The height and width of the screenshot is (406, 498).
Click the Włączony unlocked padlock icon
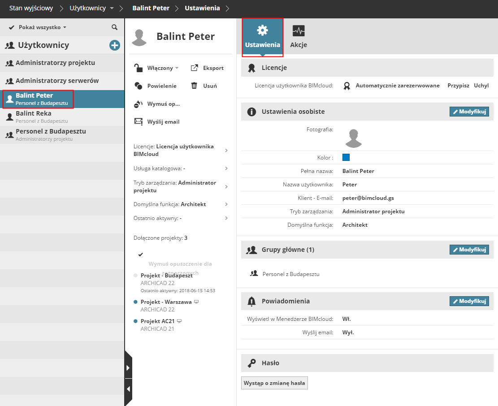click(138, 68)
